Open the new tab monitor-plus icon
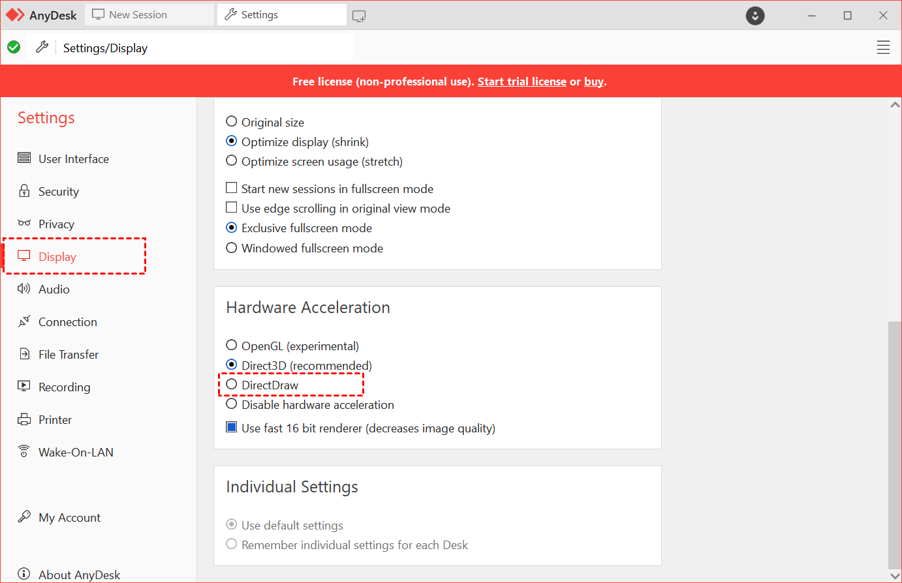The width and height of the screenshot is (902, 583). [359, 16]
